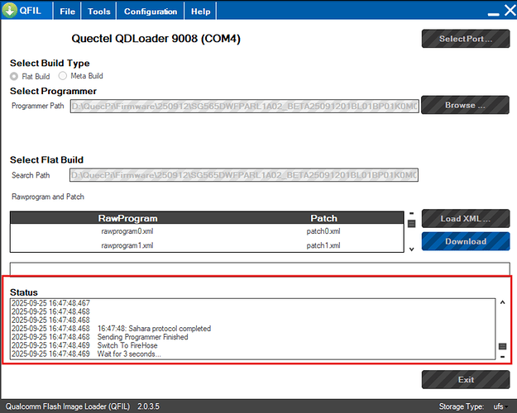The height and width of the screenshot is (413, 517).
Task: Click the green QFIL download logo icon
Action: point(10,10)
